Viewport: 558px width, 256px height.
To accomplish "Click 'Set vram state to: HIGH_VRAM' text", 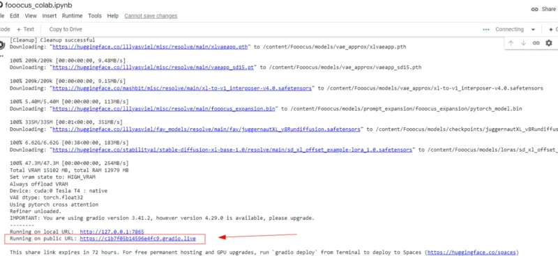I will pyautogui.click(x=52, y=177).
